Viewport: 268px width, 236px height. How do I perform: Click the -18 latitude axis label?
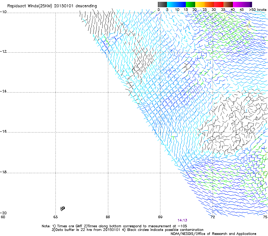[x=3, y=172]
